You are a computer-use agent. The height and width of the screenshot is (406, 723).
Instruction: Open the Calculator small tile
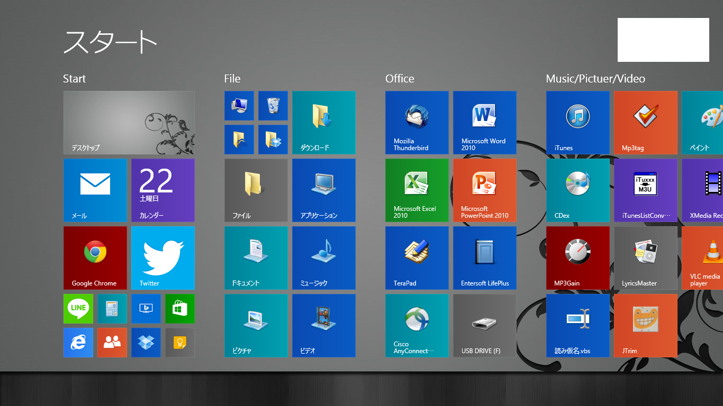112,309
